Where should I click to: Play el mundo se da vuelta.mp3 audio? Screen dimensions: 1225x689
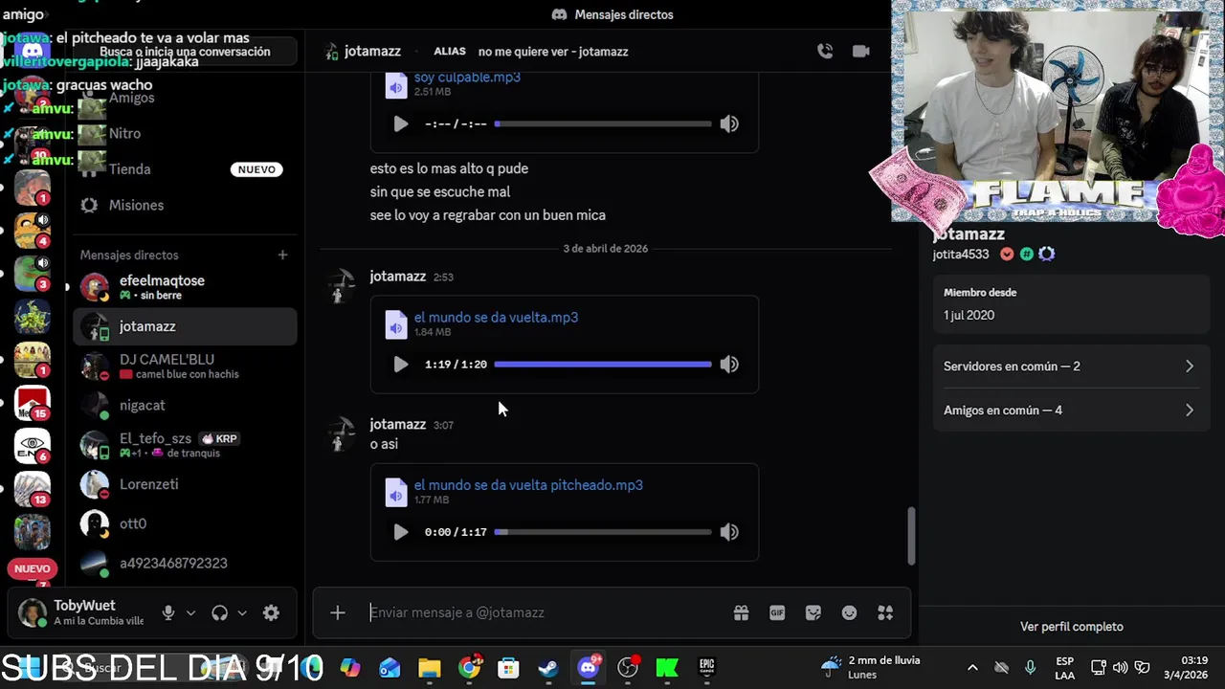pos(401,364)
